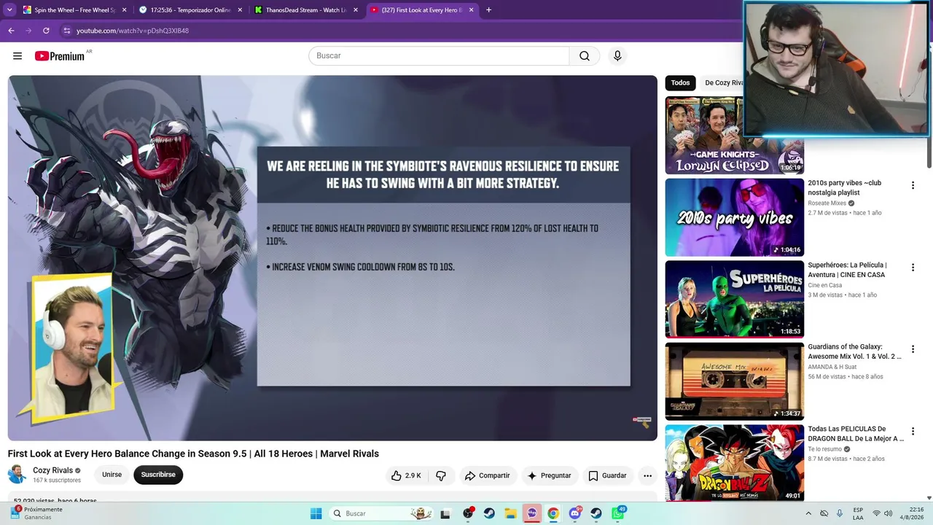Screen dimensions: 933x525
Task: Click the Preguntar button
Action: coord(549,475)
